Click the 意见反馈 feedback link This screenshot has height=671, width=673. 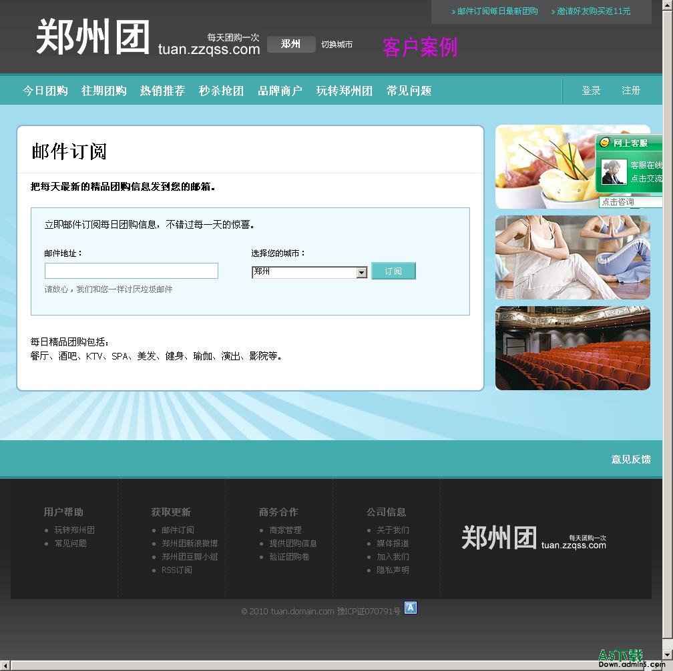(x=631, y=459)
